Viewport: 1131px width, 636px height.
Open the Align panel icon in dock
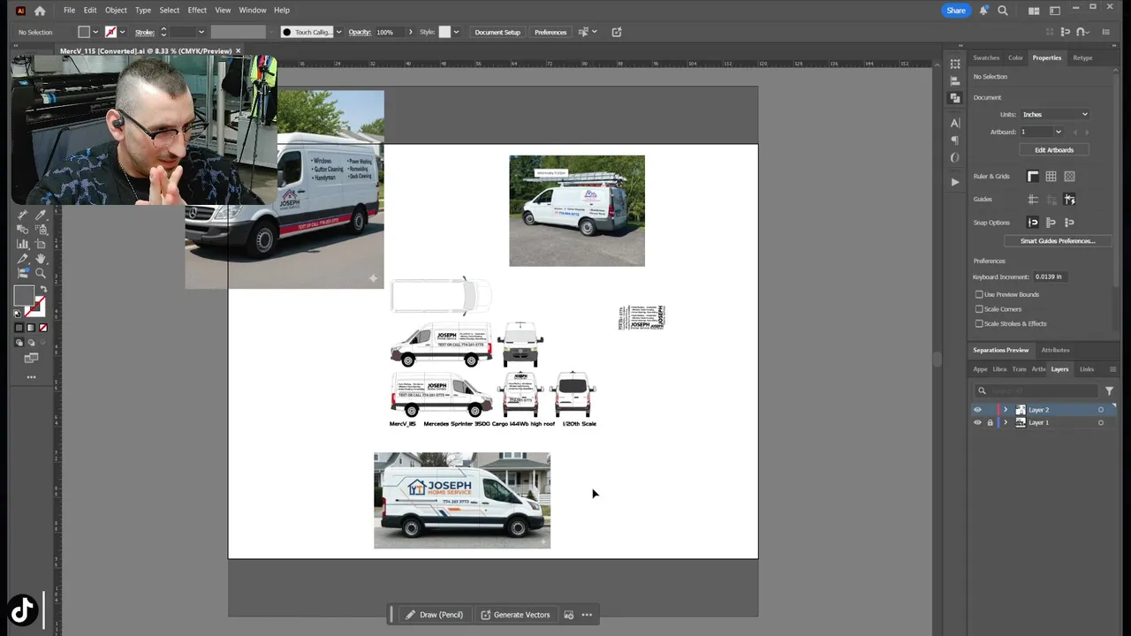click(955, 80)
